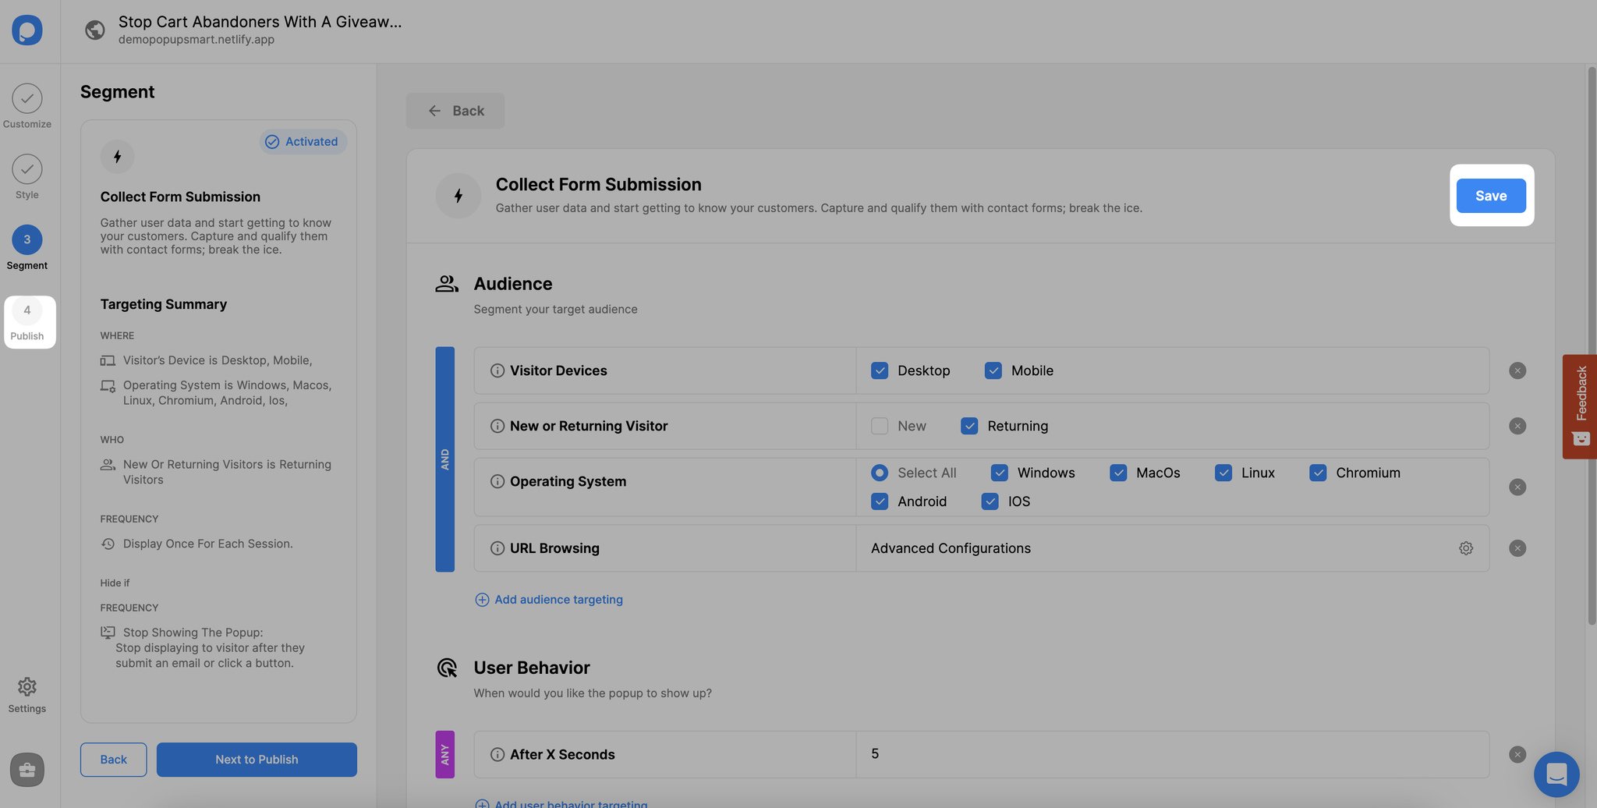Remove the Visitor Devices rule

click(1517, 370)
